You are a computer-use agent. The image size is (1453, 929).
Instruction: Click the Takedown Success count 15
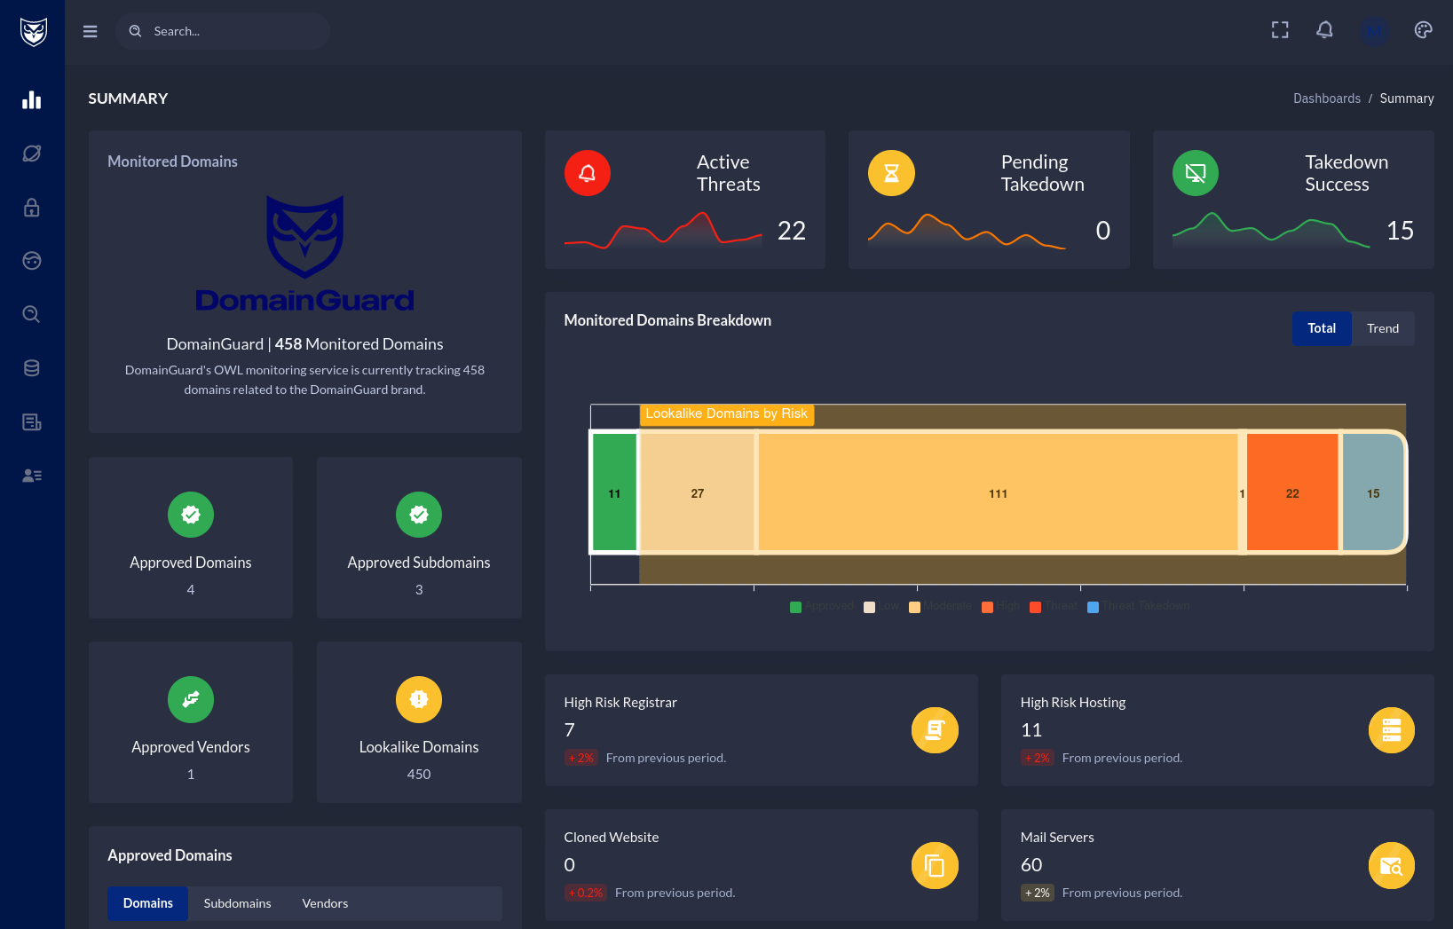point(1400,231)
